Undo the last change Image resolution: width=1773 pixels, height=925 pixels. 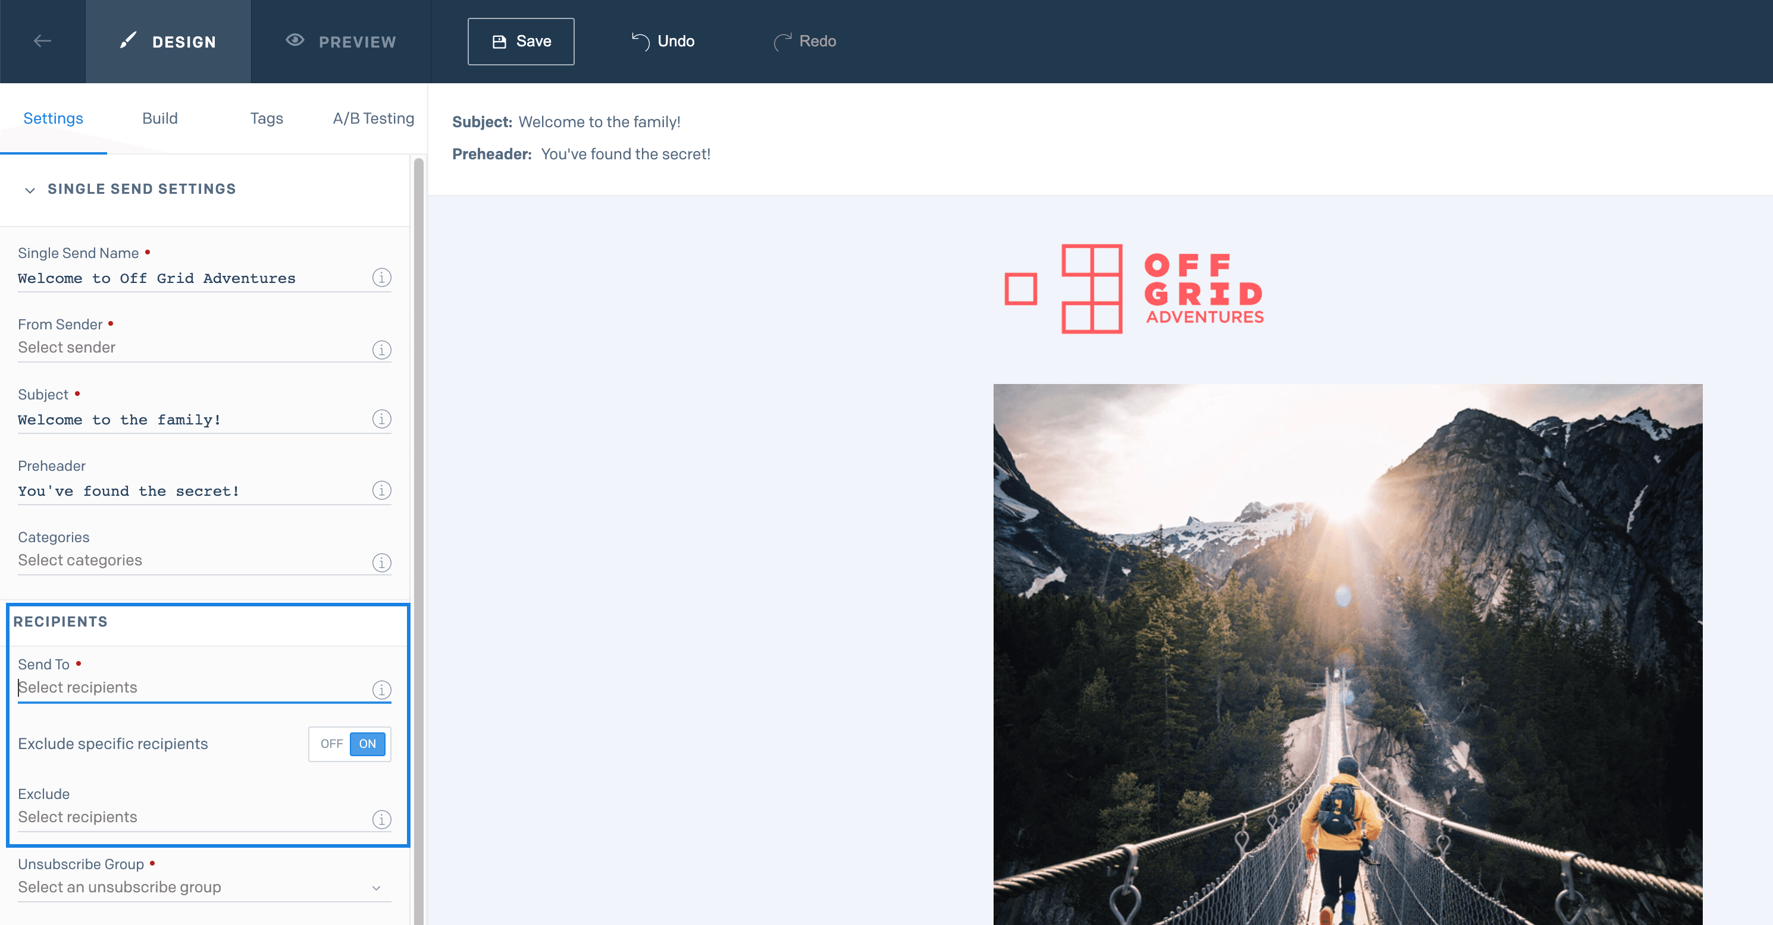pyautogui.click(x=663, y=41)
